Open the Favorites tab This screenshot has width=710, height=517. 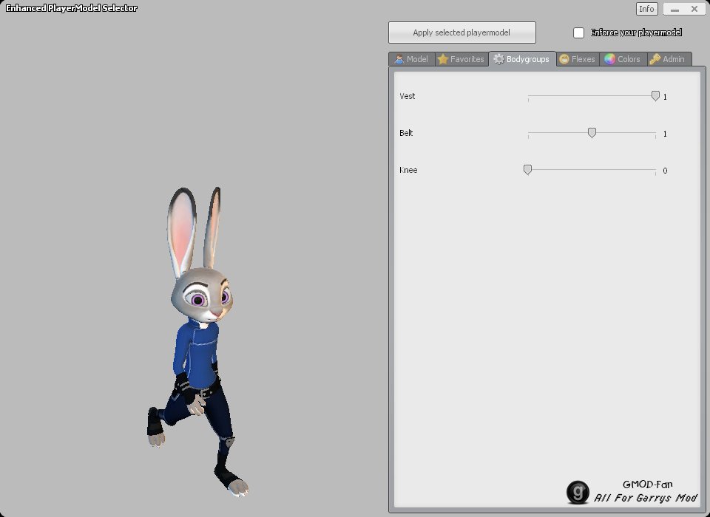[461, 59]
